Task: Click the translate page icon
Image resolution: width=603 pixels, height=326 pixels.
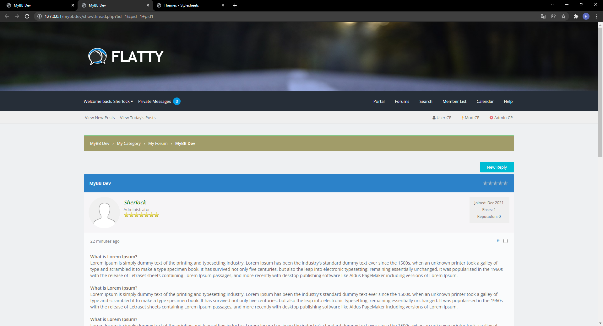Action: [543, 16]
